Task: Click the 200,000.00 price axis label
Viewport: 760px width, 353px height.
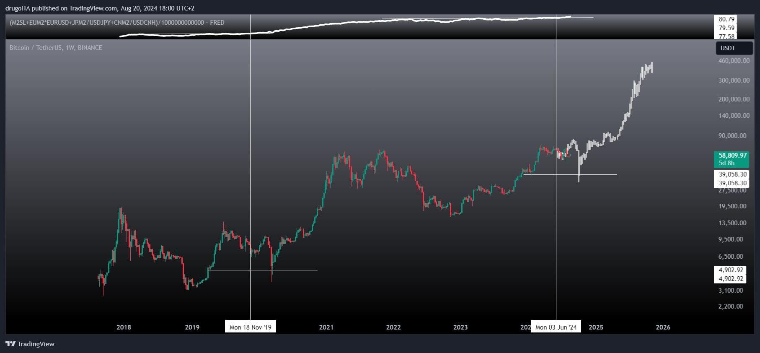Action: point(734,99)
